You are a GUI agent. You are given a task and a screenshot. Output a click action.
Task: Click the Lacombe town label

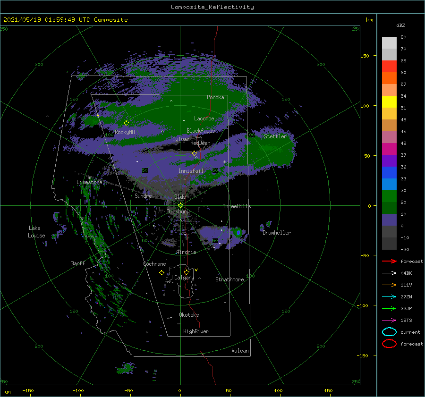[x=204, y=118]
